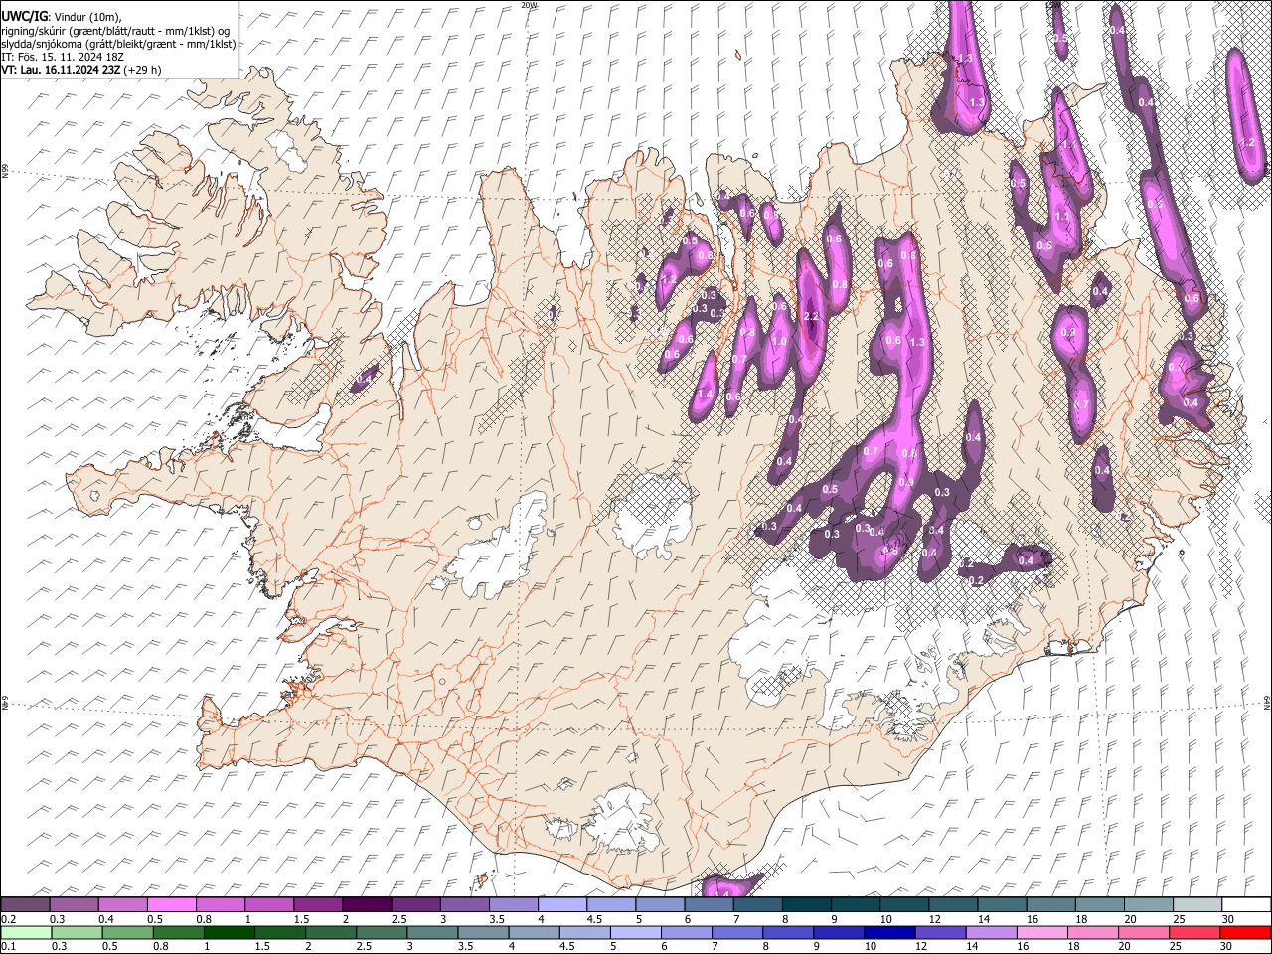Image resolution: width=1272 pixels, height=954 pixels.
Task: Click the orchid snow swatch between 0.4 and 0.5
Action: [x=122, y=905]
